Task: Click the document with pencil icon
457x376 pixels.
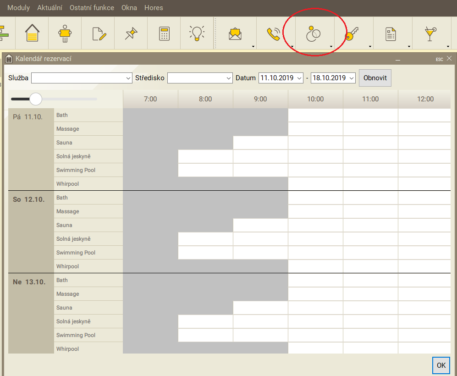Action: tap(99, 33)
